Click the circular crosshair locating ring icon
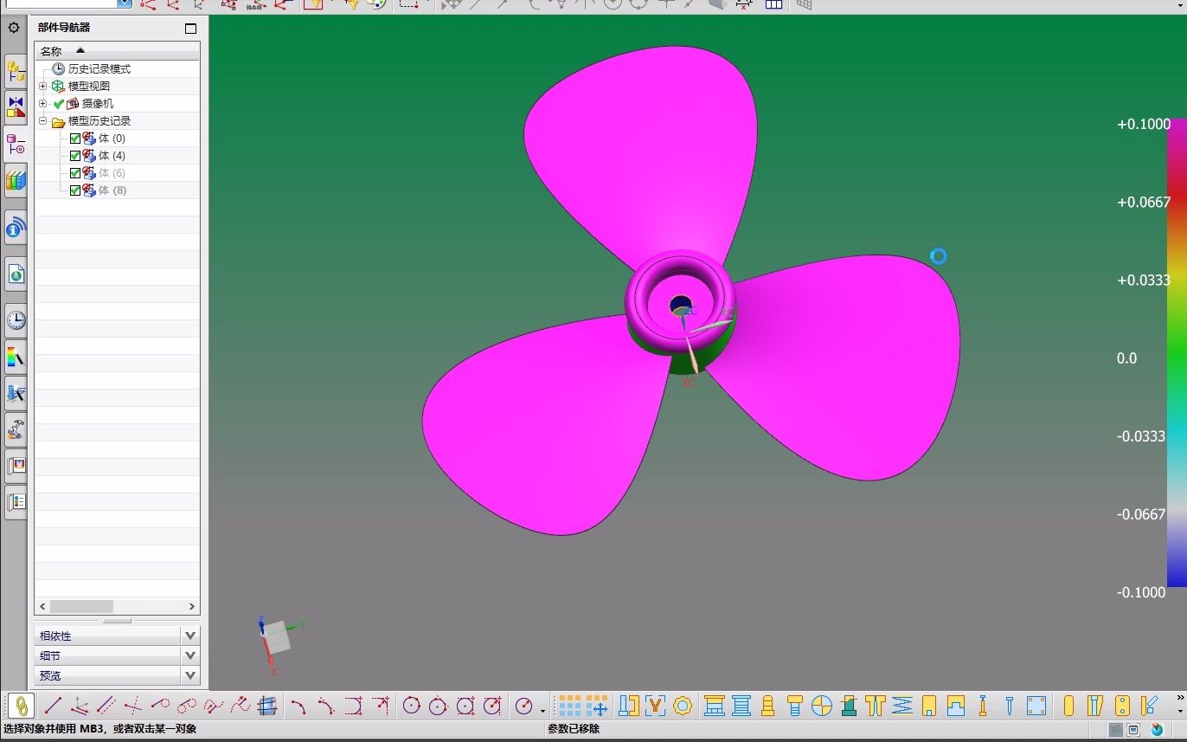The image size is (1187, 742). (x=822, y=706)
